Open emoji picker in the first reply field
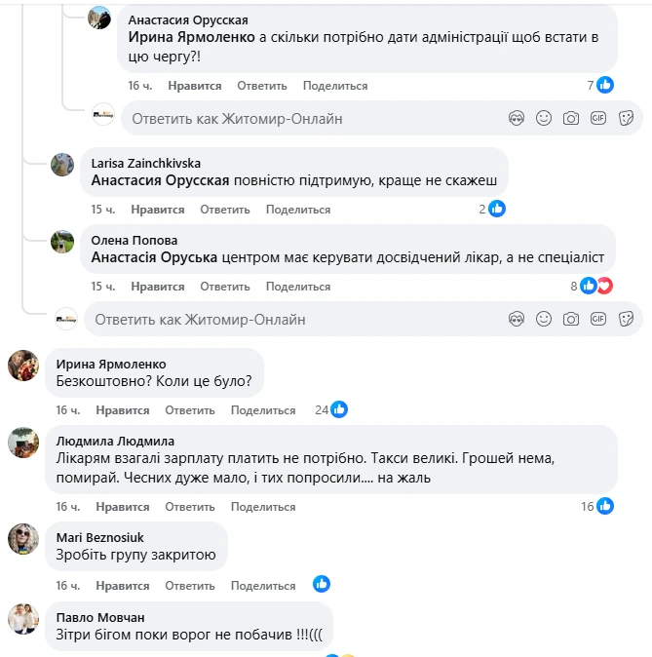 point(544,119)
